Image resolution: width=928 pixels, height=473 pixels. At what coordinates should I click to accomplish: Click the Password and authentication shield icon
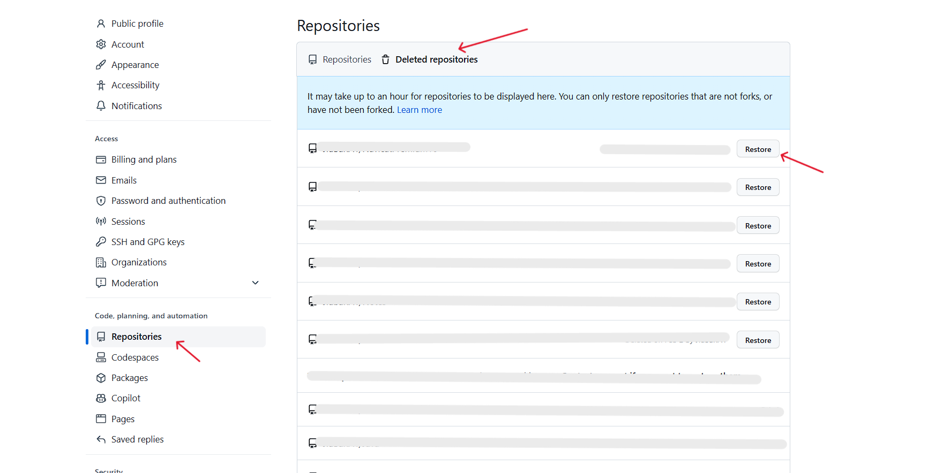click(x=101, y=201)
